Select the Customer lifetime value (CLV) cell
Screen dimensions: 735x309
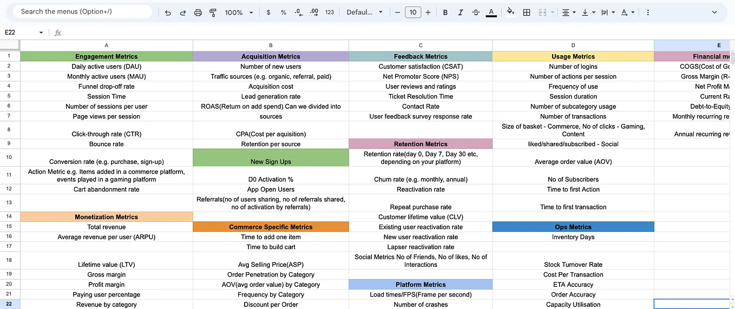click(x=421, y=217)
